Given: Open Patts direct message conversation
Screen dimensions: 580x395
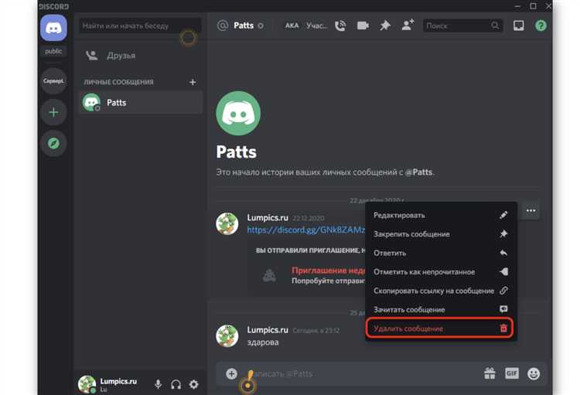Looking at the screenshot, I should click(140, 103).
